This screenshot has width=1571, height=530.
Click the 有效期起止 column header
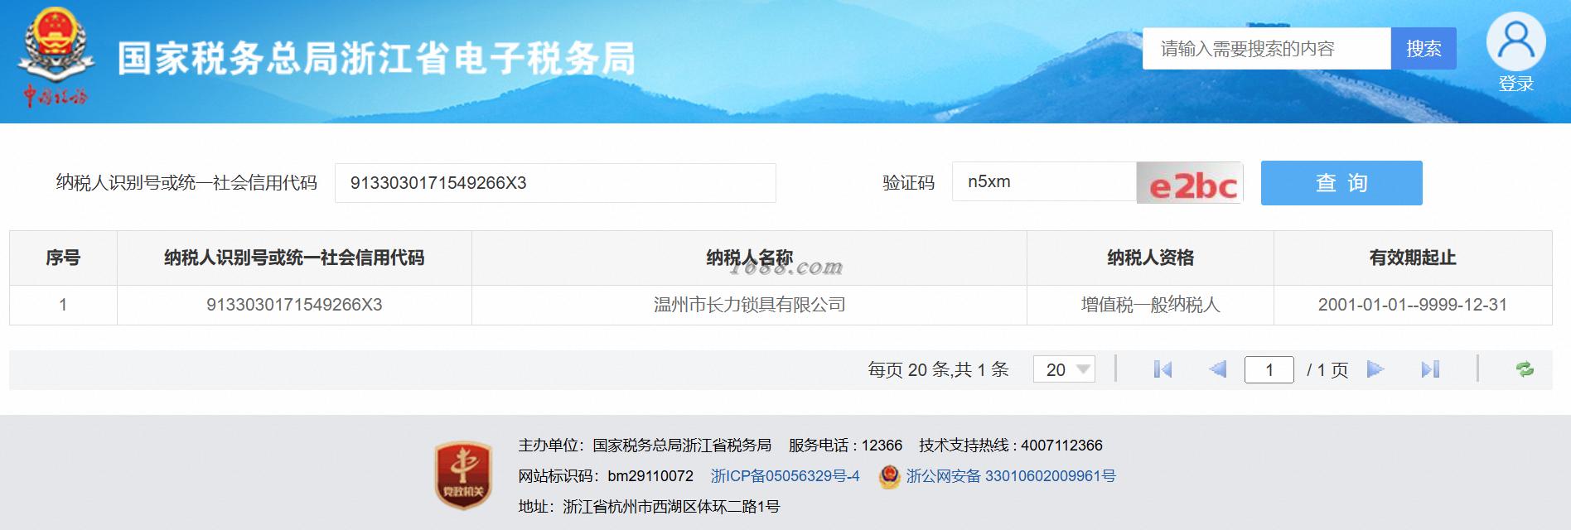[x=1413, y=258]
